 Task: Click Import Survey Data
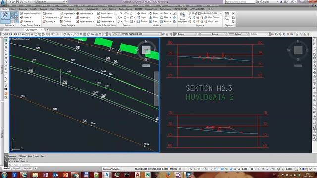30,13
